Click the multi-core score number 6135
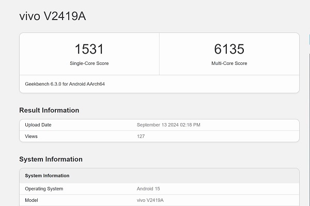The image size is (310, 206). pyautogui.click(x=229, y=49)
